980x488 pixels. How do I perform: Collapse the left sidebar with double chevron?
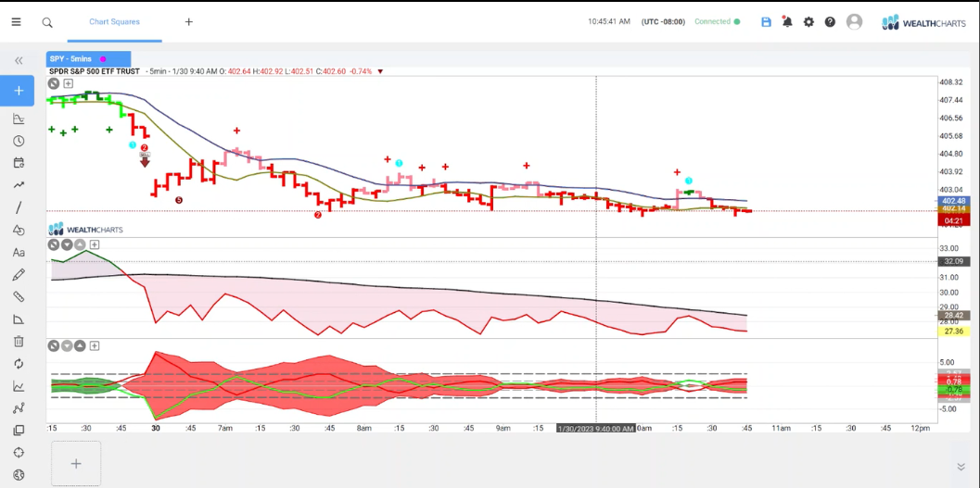click(19, 60)
